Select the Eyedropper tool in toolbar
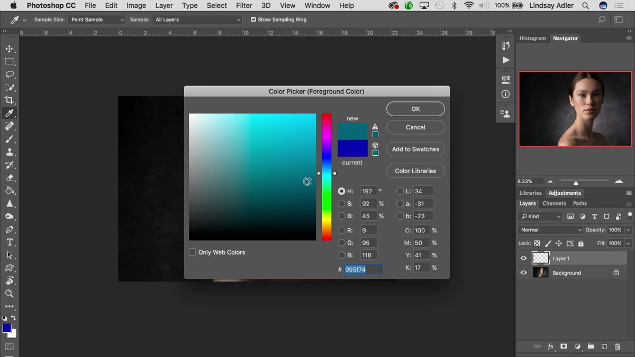The height and width of the screenshot is (357, 635). point(10,113)
